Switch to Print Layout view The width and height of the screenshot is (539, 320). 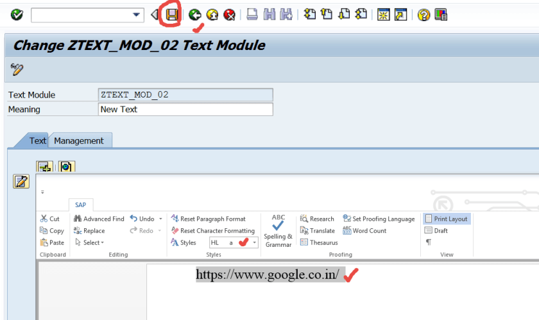(x=447, y=219)
